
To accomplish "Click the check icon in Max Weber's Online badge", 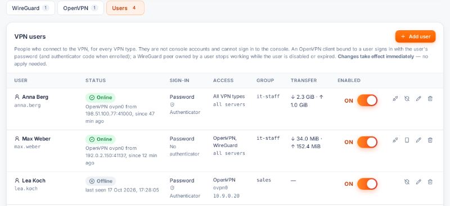I will tap(92, 140).
